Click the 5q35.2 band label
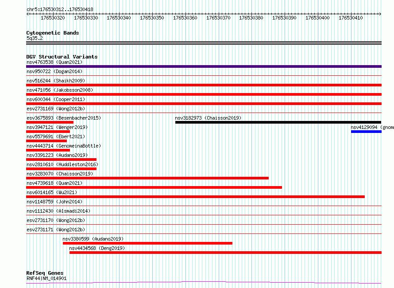 tap(35, 38)
